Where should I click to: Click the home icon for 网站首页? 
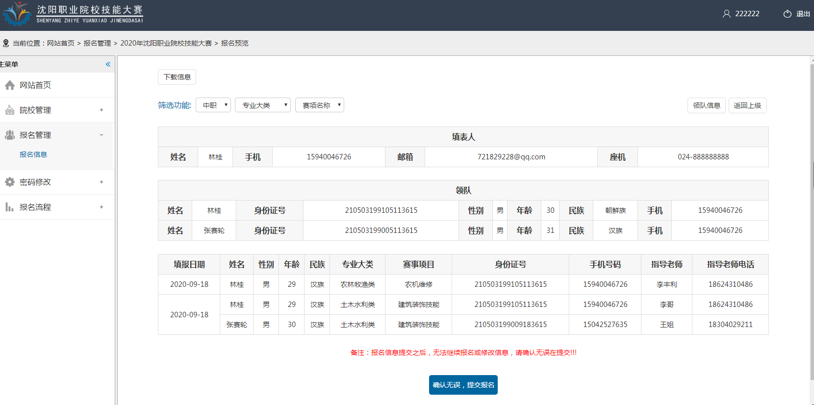(x=10, y=85)
